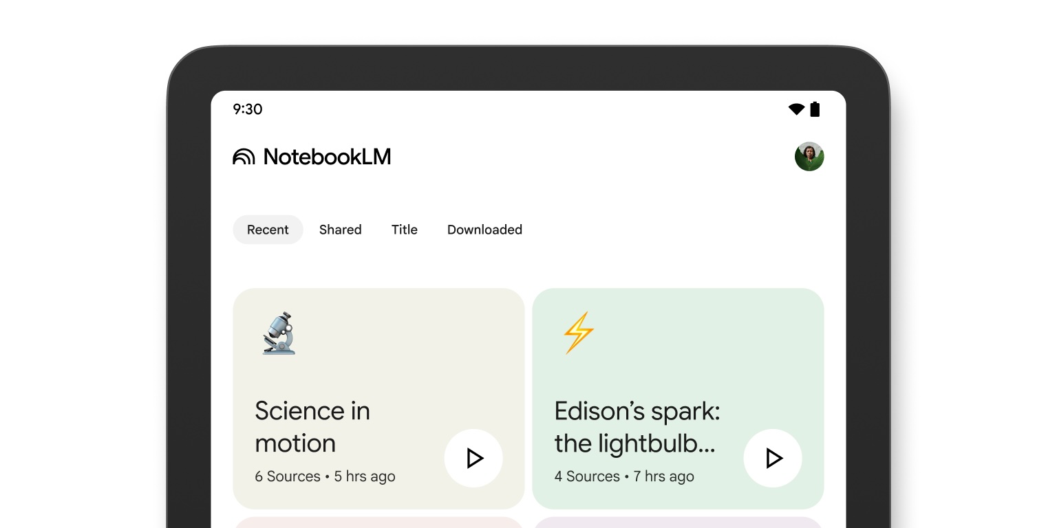Image resolution: width=1057 pixels, height=528 pixels.
Task: Switch to the Shared tab
Action: [340, 230]
